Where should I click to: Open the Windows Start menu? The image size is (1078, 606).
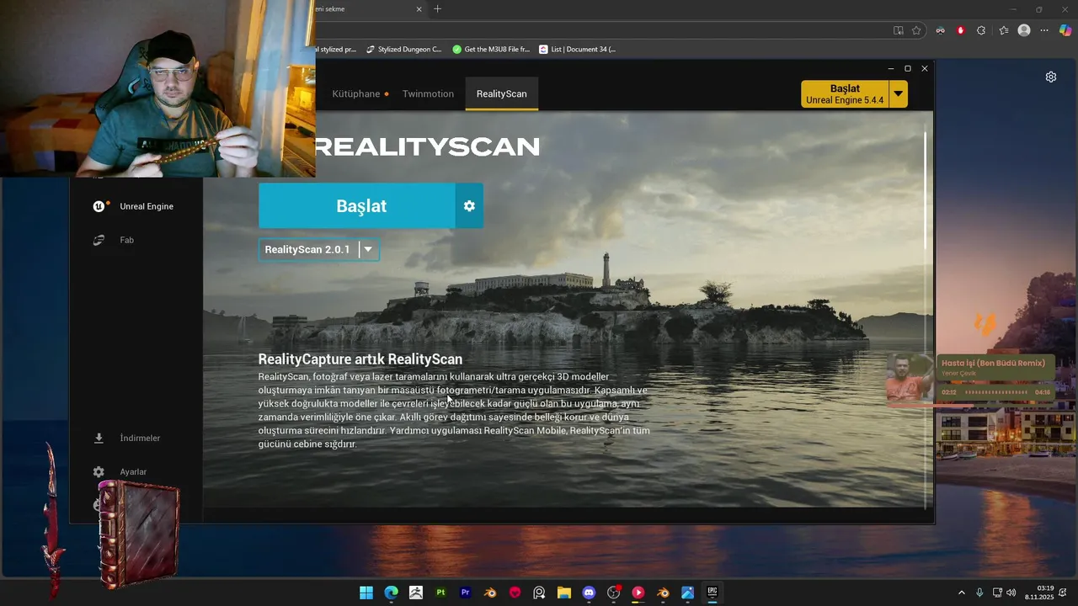point(366,593)
